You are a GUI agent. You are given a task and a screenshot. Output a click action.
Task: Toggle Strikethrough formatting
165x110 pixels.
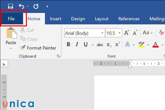pos(100,45)
